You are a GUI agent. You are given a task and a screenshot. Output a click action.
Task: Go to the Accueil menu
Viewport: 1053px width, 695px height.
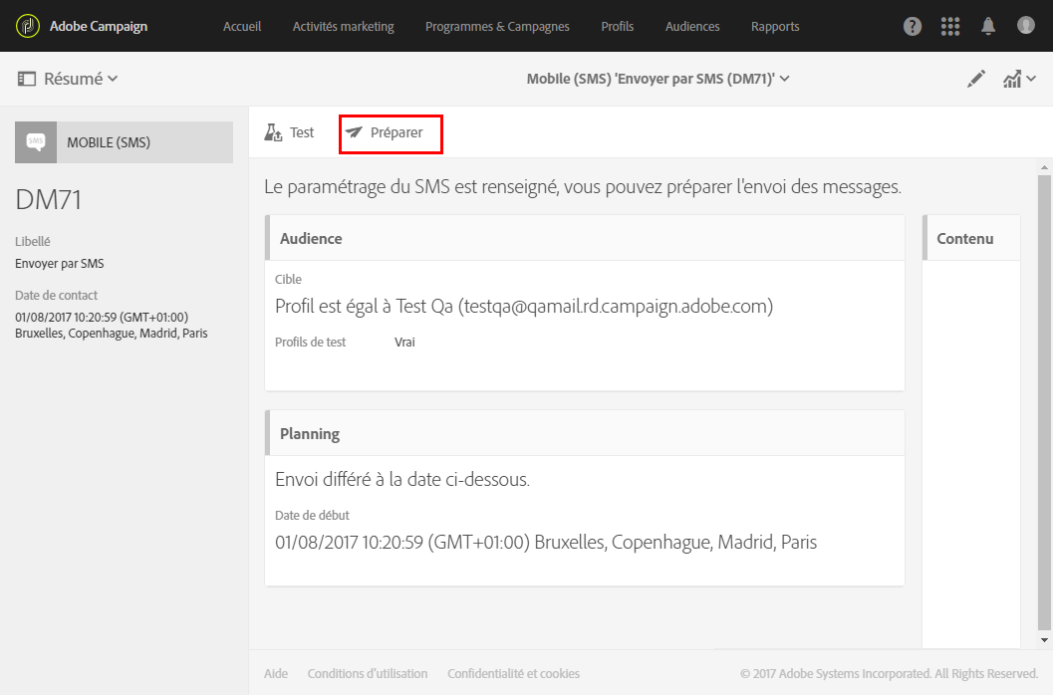coord(242,26)
